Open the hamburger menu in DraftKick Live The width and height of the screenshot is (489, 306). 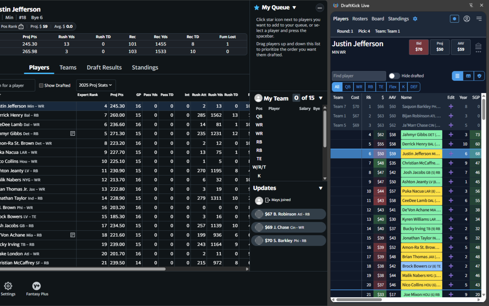pos(479,18)
